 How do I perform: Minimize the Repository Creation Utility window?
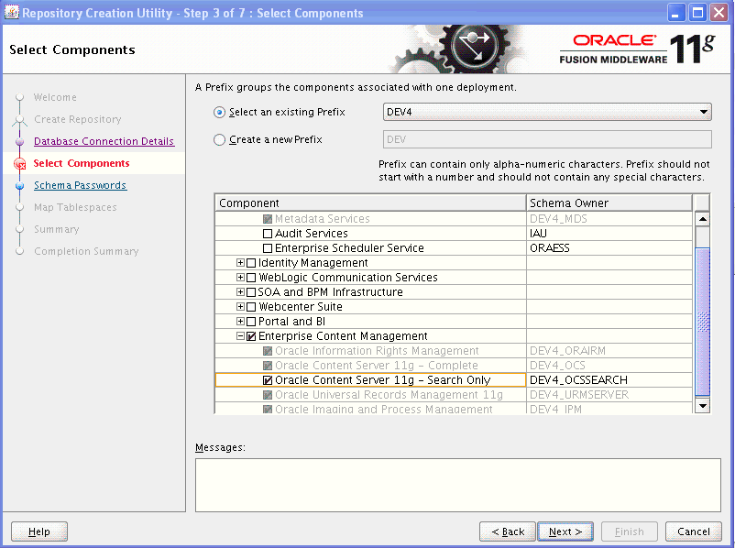pyautogui.click(x=676, y=13)
